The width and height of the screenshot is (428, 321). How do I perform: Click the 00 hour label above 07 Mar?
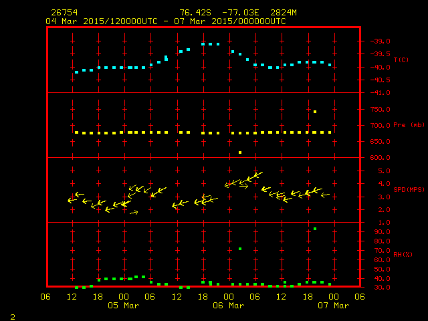[334, 297]
